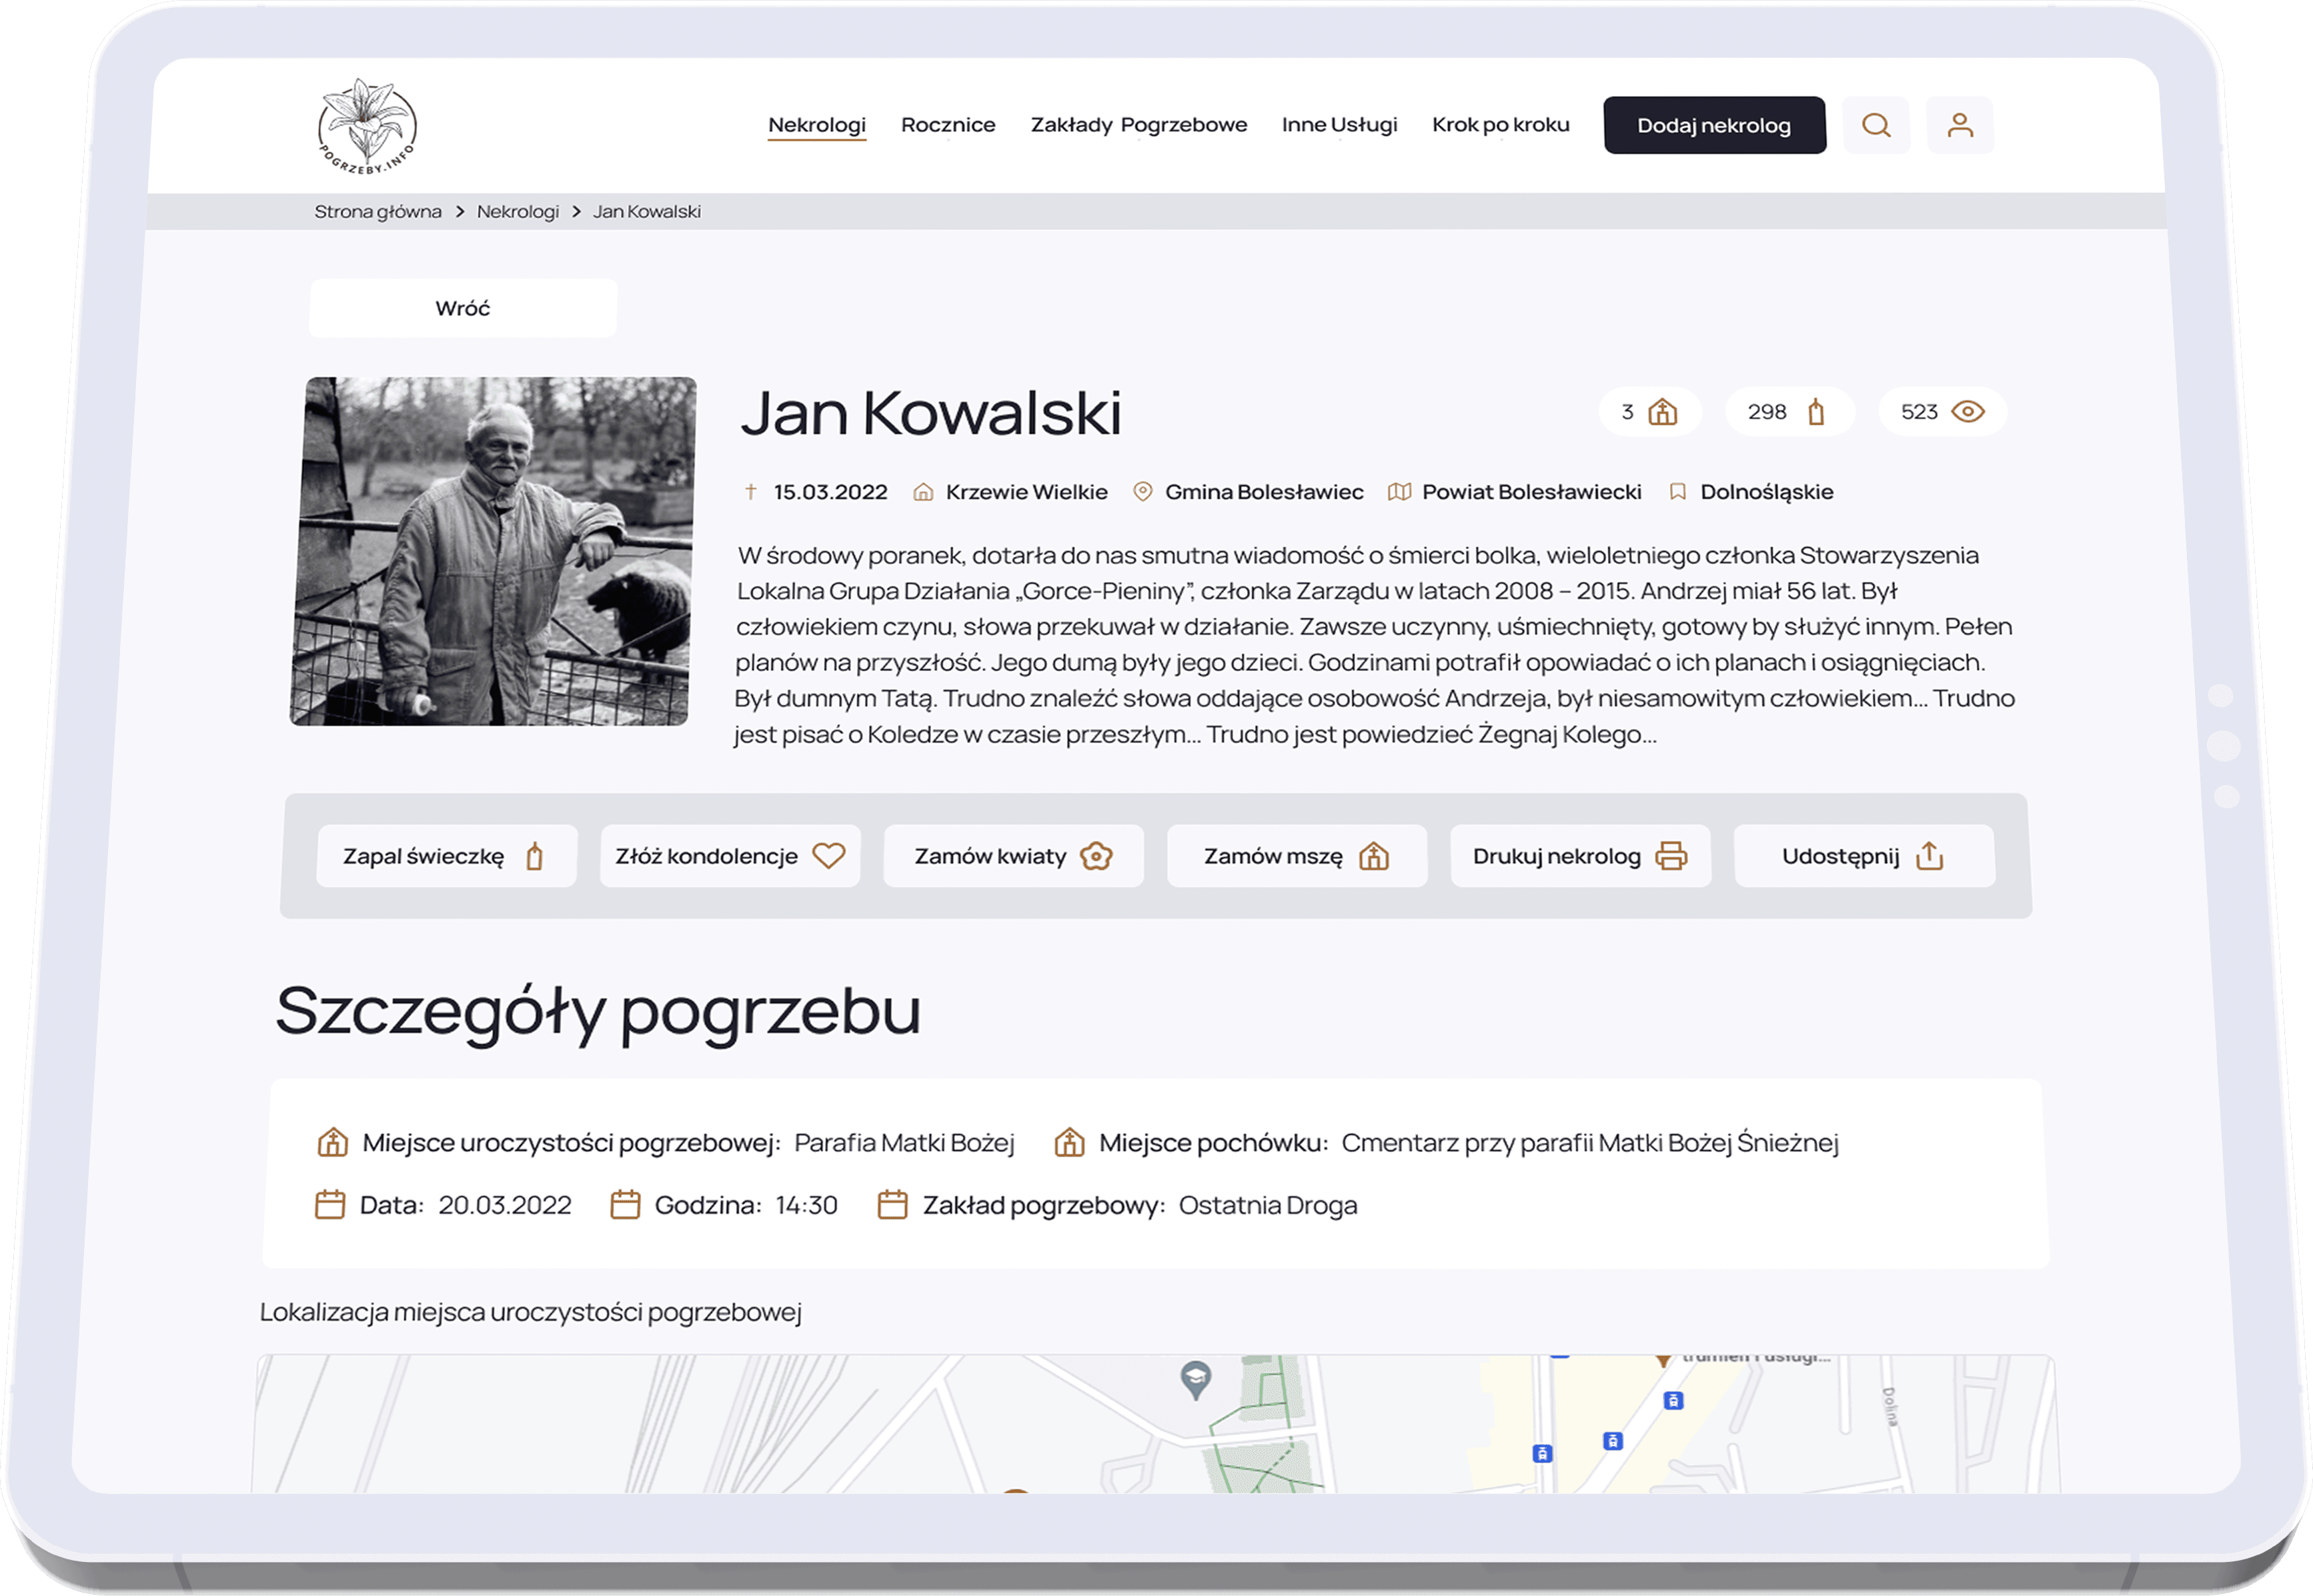Open Zakłady Pogrzebowe menu
This screenshot has height=1596, width=2313.
tap(1139, 125)
